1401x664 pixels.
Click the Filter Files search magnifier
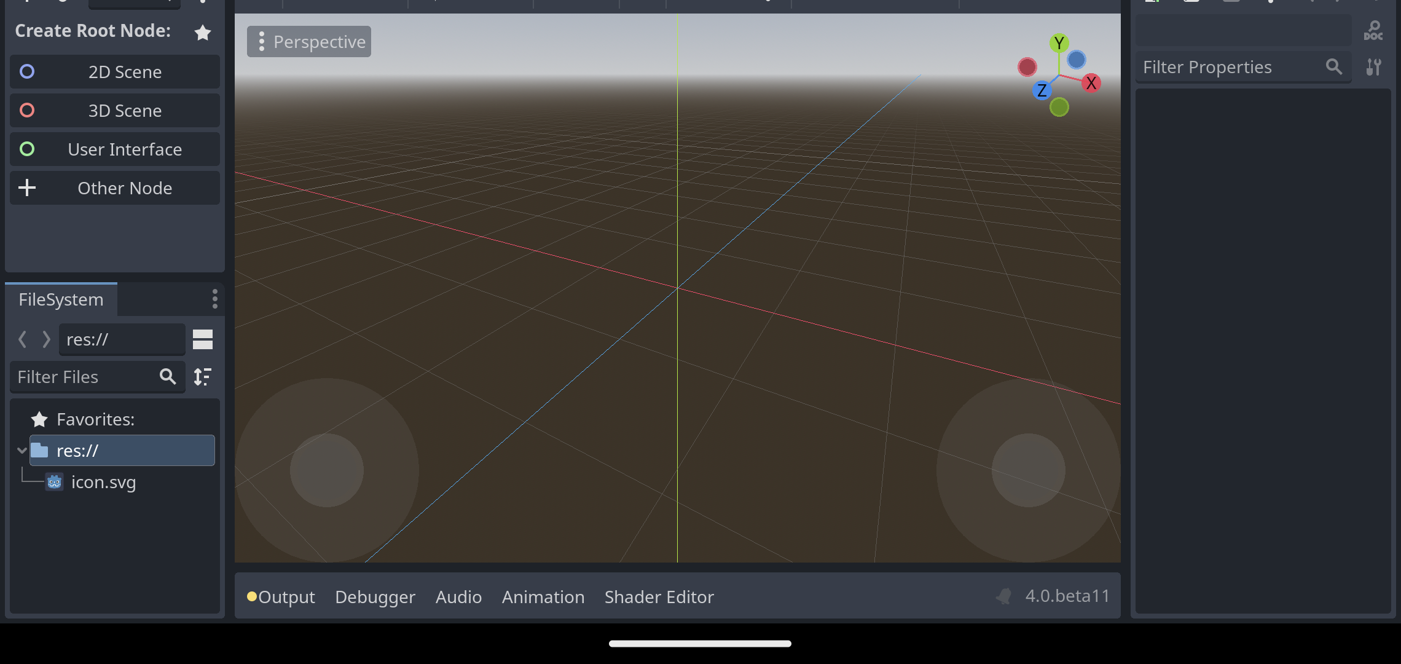point(168,377)
